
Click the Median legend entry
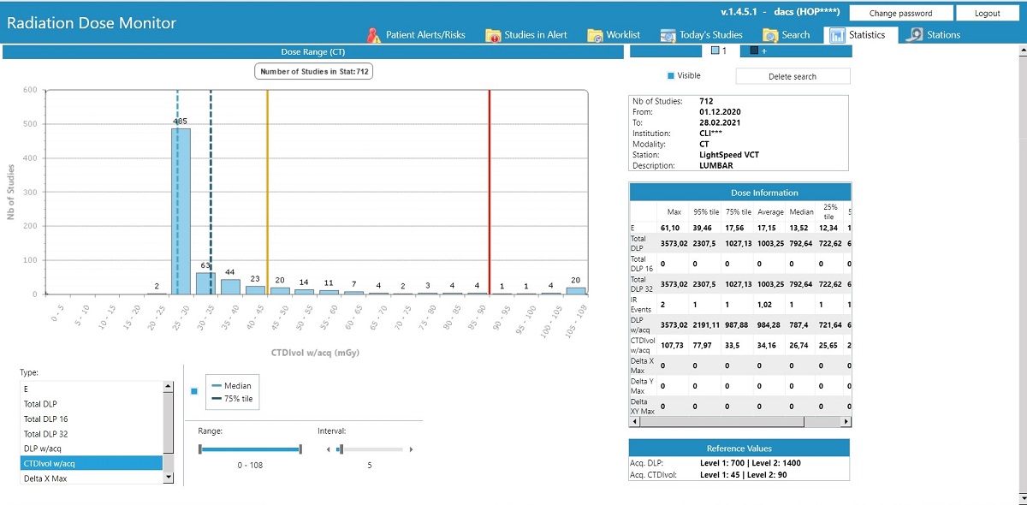[x=231, y=386]
